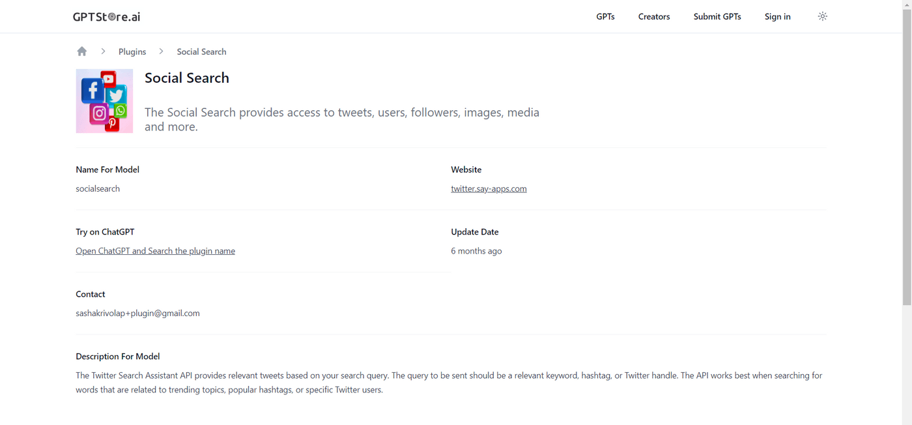Click the Social Search plugin logo image
This screenshot has height=425, width=912.
click(x=104, y=101)
